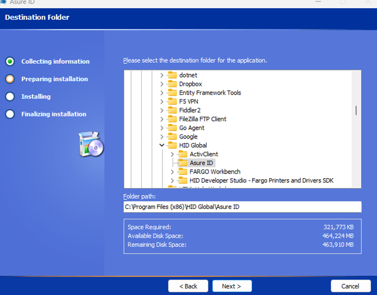Image resolution: width=377 pixels, height=295 pixels.
Task: Select FileZilla FTP Client label
Action: (203, 119)
